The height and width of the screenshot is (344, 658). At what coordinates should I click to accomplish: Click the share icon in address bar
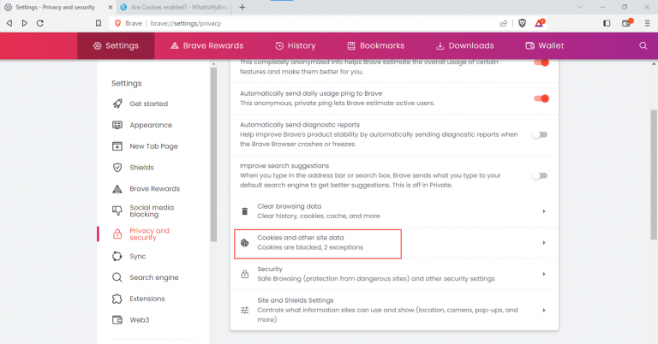point(503,23)
